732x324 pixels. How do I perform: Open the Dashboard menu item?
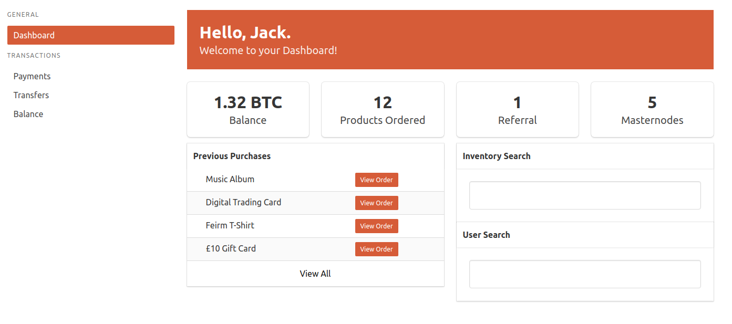(90, 35)
